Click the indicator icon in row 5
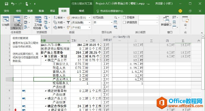The image size is (205, 111). [x=24, y=91]
